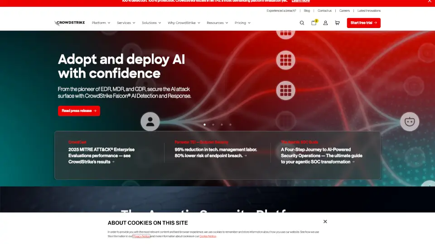Viewport: 435px width, 244px height.
Task: Click Read press release button
Action: (79, 111)
